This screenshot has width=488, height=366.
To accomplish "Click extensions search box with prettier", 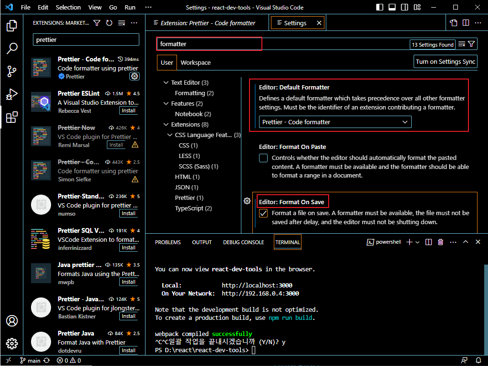I will point(86,40).
